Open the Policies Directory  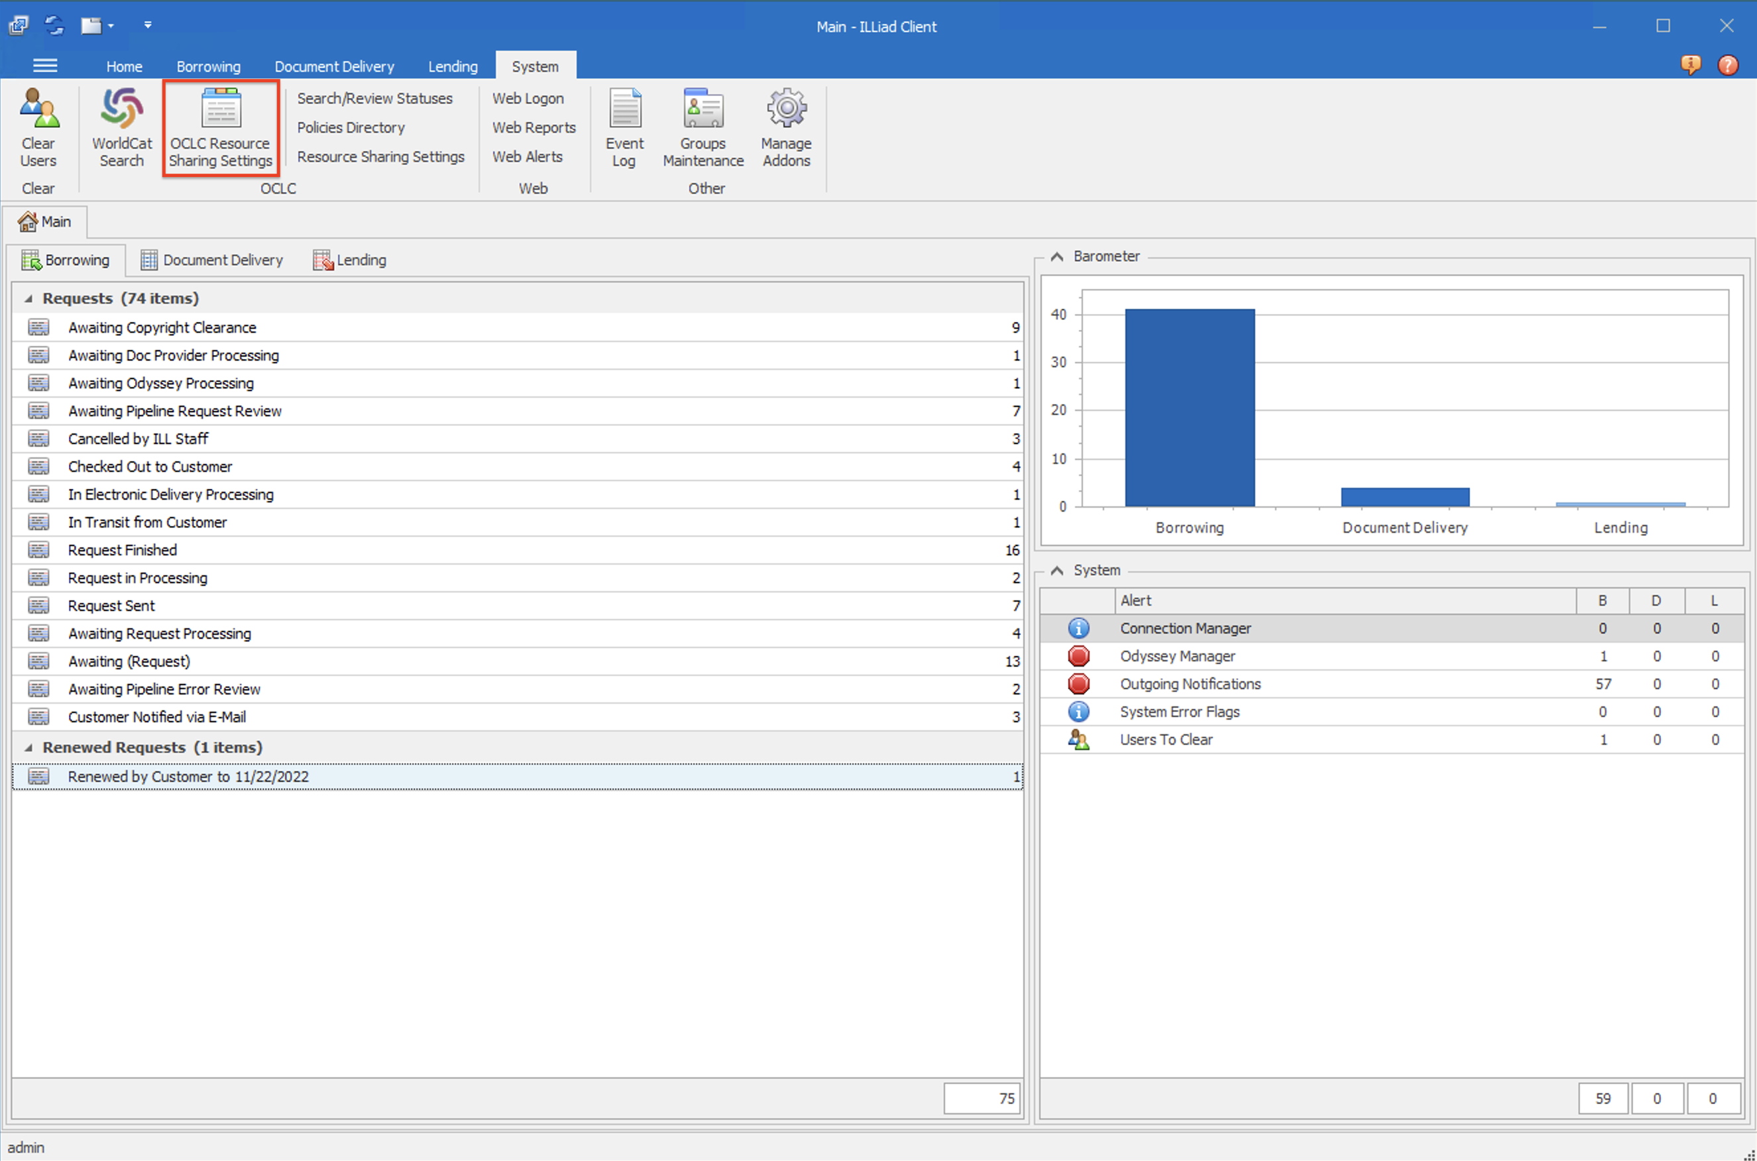[x=350, y=127]
